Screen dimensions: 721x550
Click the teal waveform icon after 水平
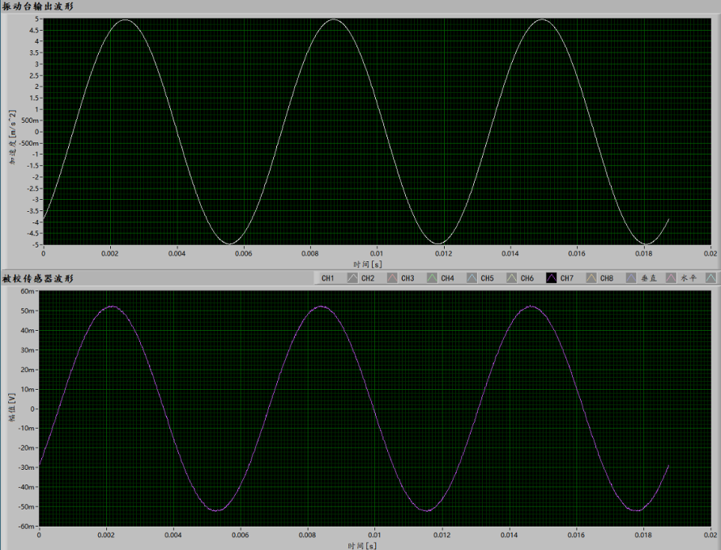click(x=711, y=277)
